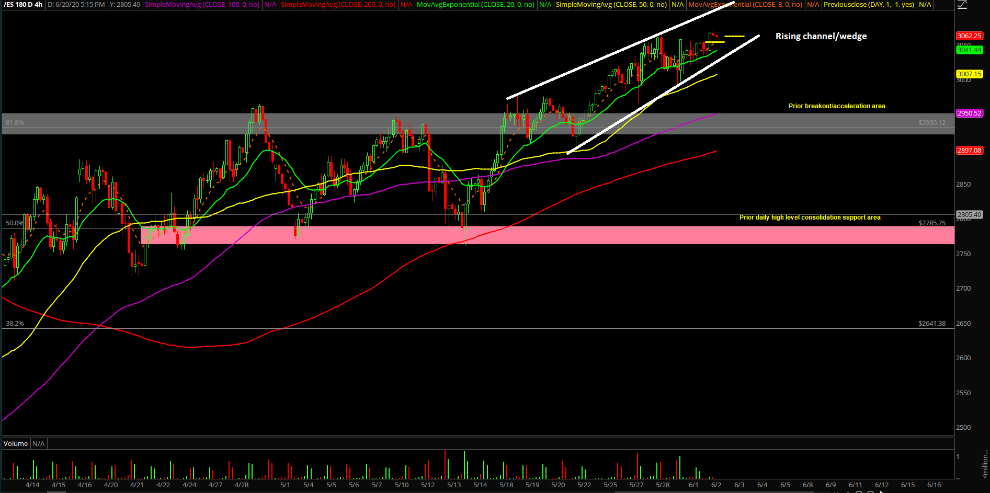Click MovAvgExponential 20 study label
This screenshot has height=493, width=990.
click(x=475, y=5)
